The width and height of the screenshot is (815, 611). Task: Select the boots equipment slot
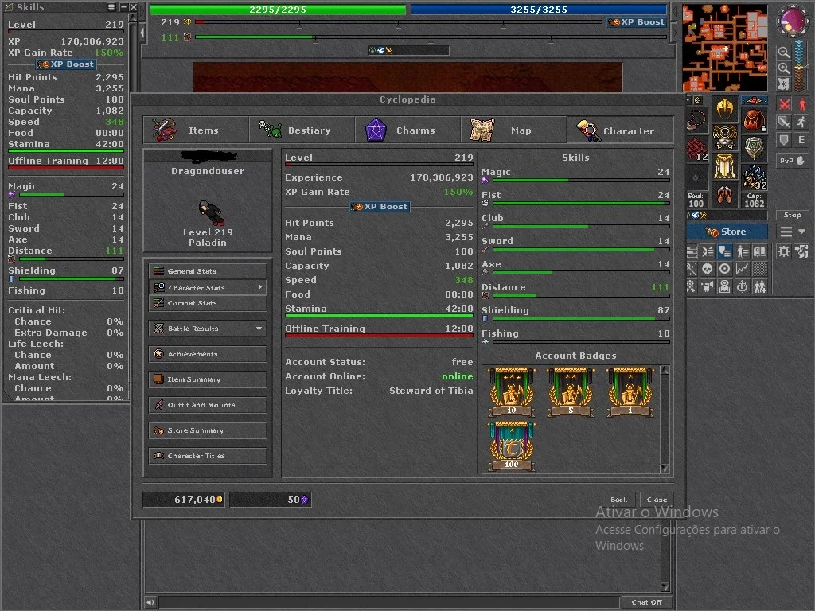pos(724,195)
